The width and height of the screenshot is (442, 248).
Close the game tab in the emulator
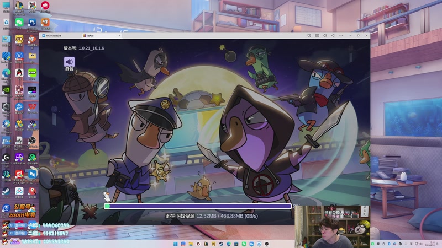(119, 36)
